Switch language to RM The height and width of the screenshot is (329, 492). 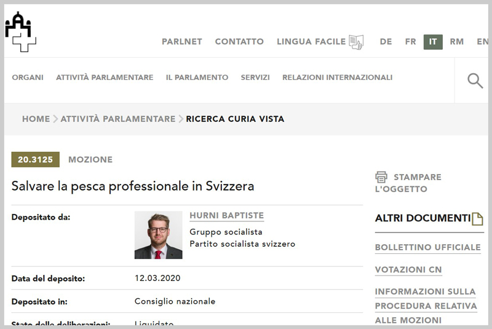coord(456,42)
